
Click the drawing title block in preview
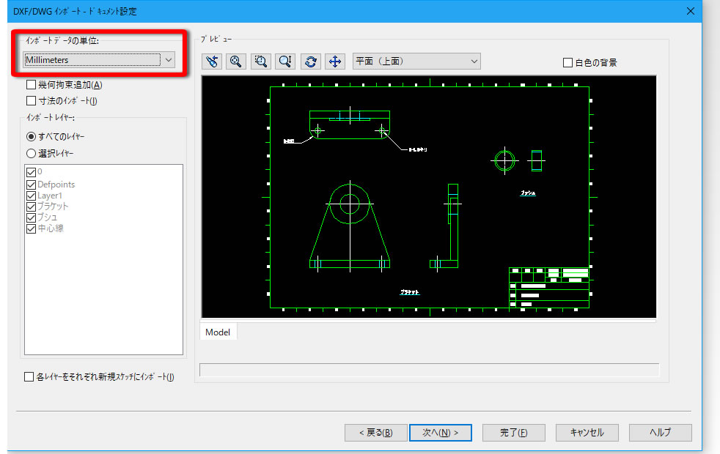[x=549, y=288]
